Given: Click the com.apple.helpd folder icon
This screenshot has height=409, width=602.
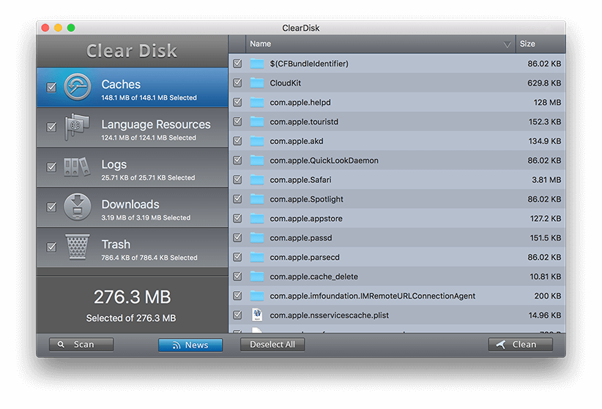Looking at the screenshot, I should click(257, 102).
